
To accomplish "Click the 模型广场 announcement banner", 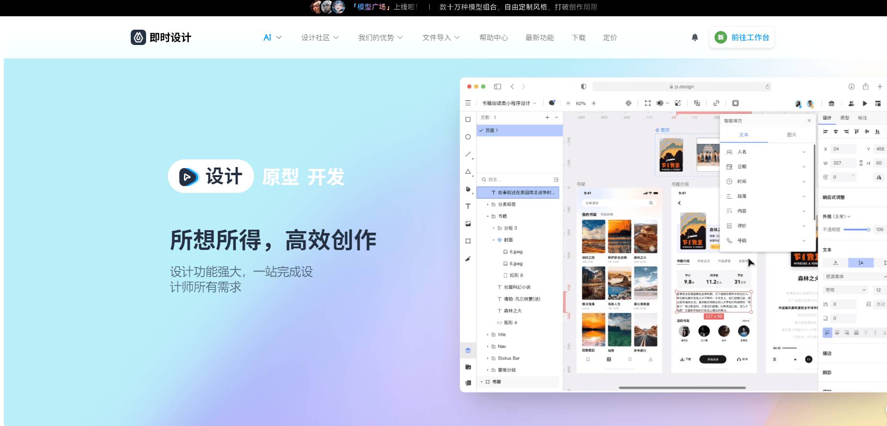I will (454, 7).
